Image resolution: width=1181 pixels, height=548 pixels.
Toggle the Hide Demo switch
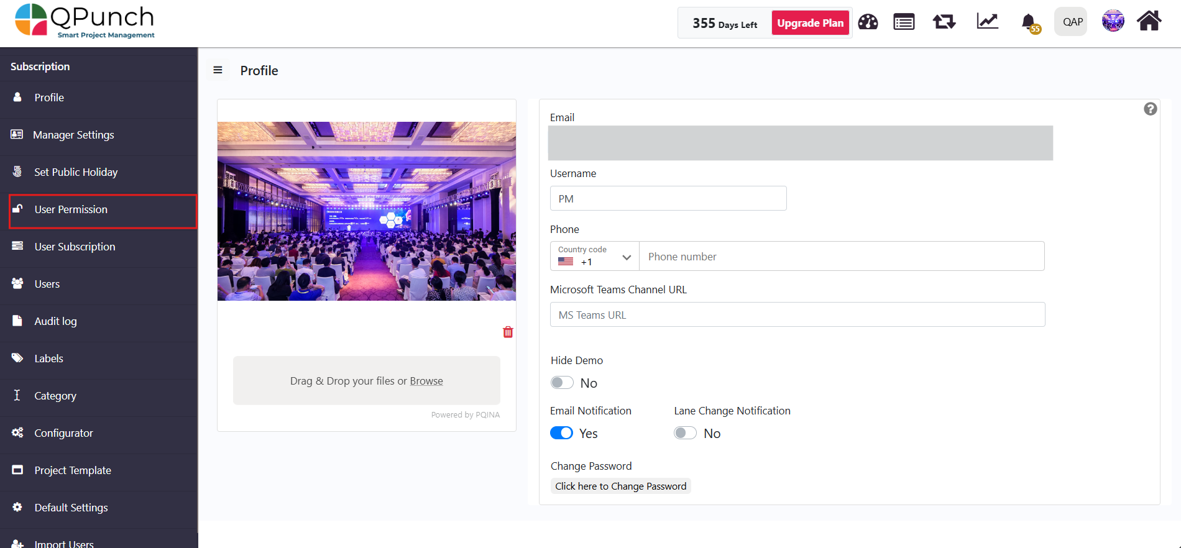click(x=562, y=383)
